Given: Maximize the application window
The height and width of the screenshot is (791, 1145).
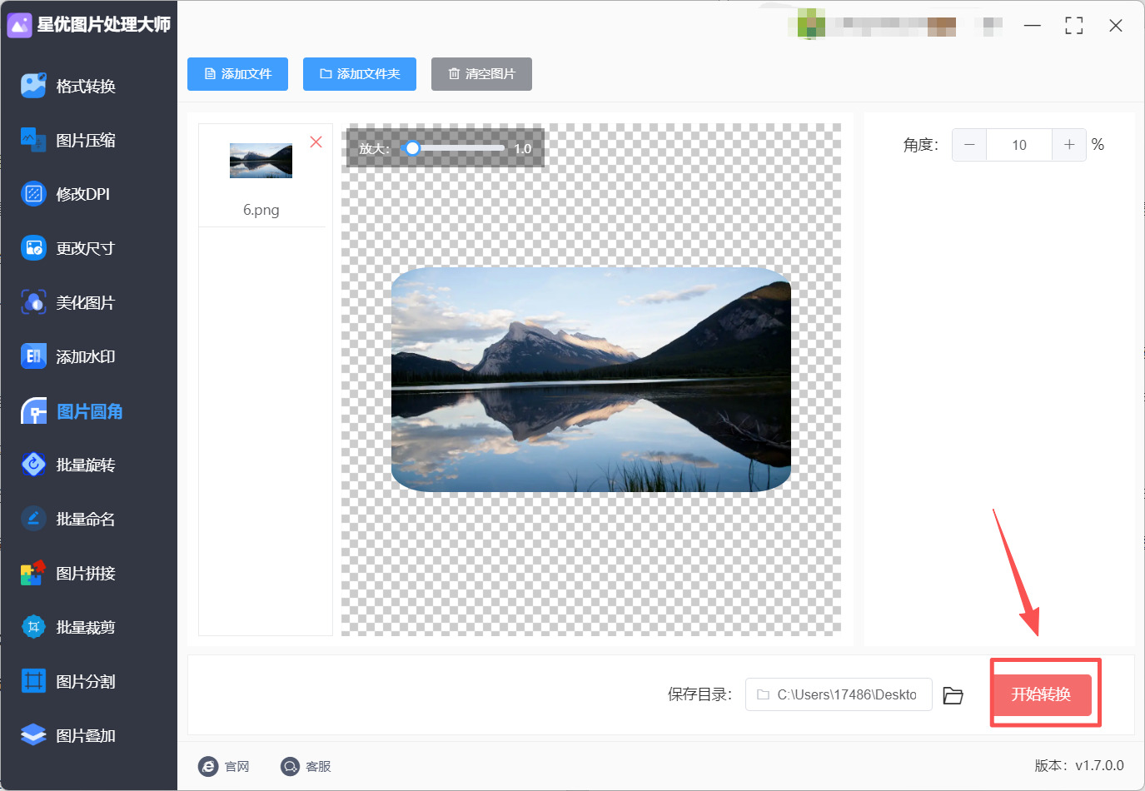Looking at the screenshot, I should pyautogui.click(x=1074, y=26).
